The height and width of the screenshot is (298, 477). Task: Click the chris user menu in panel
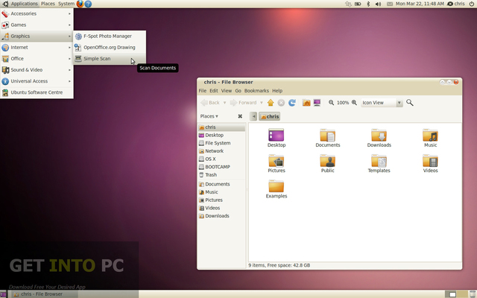tap(457, 4)
